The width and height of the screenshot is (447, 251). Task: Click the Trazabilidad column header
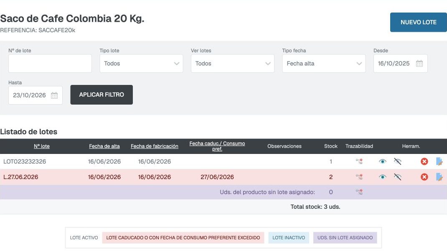(359, 146)
